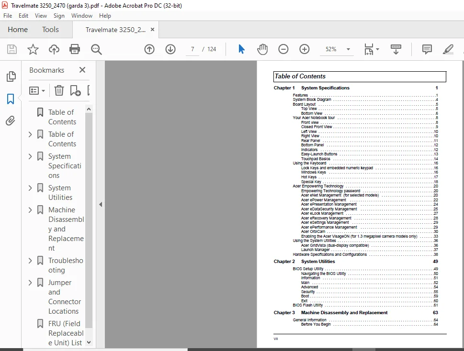Viewport: 464px width, 351px height.
Task: Expand Jumper and Connector Locations bookmark
Action: point(30,283)
